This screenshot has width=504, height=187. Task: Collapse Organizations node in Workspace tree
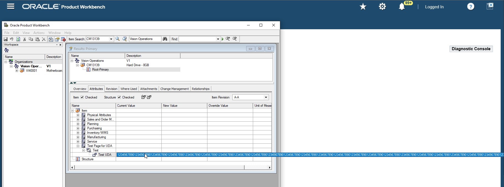pos(6,62)
